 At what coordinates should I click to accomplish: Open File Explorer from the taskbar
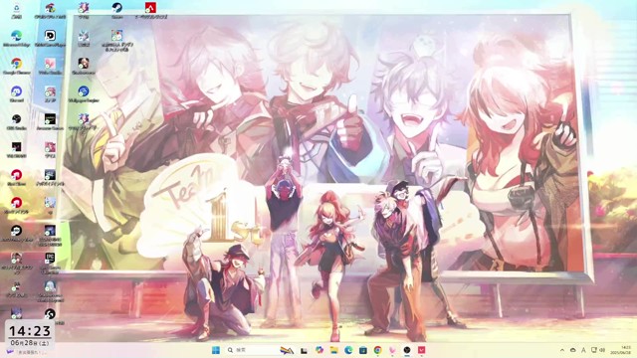click(334, 350)
